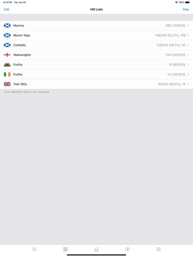
Task: Switch to the calendar tab icon
Action: (65, 249)
